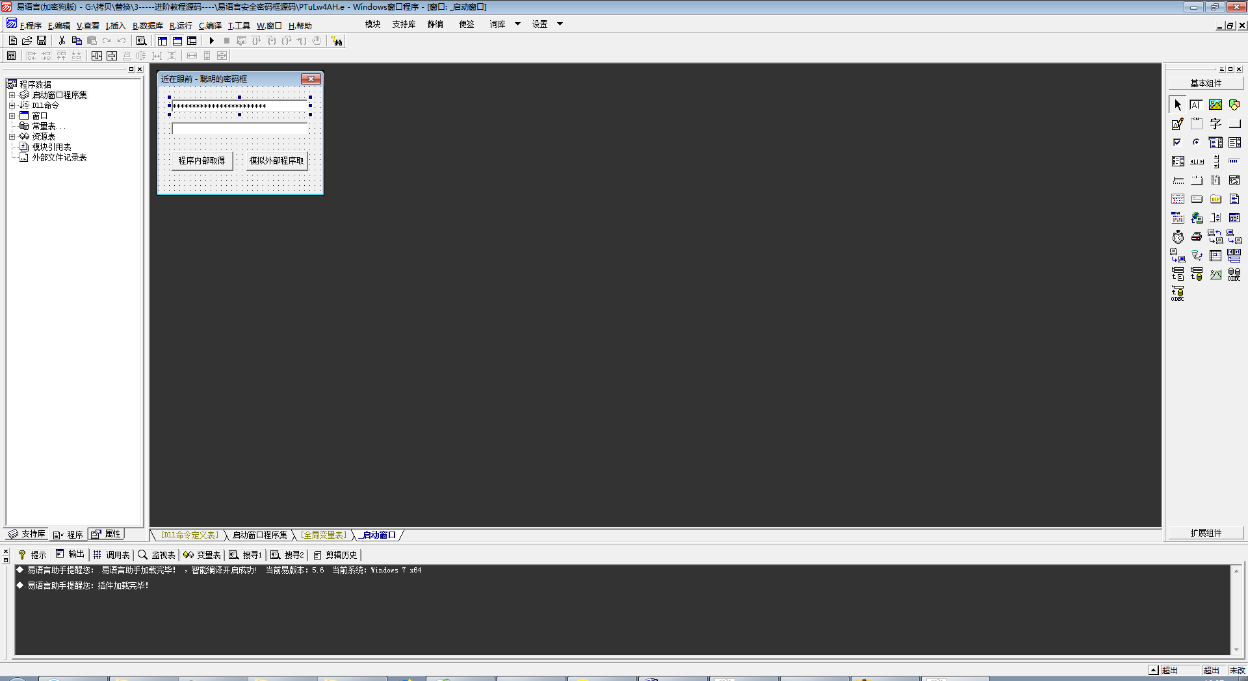
Task: Select the Picture Box component tool
Action: pyautogui.click(x=1215, y=105)
